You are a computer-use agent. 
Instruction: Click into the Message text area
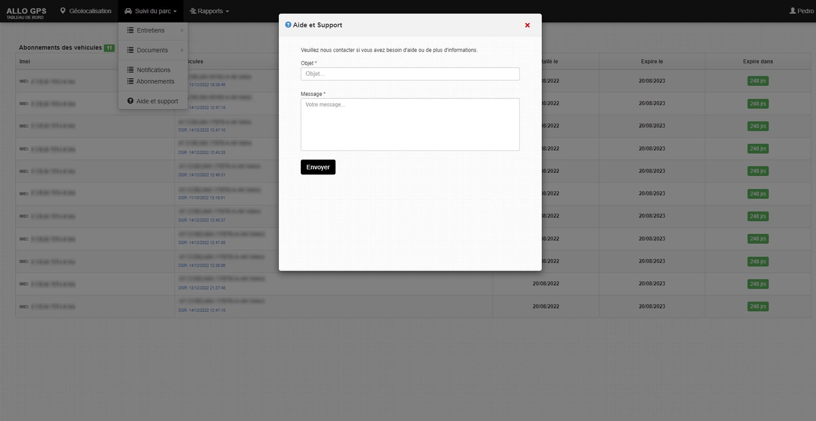(x=410, y=124)
